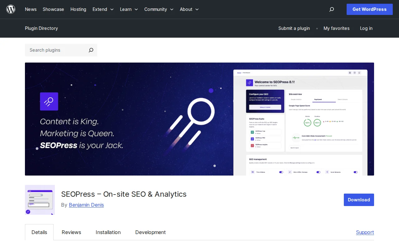Screen dimensions: 399x249
Task: Submit plugin search via magnifier icon
Action: coord(91,50)
